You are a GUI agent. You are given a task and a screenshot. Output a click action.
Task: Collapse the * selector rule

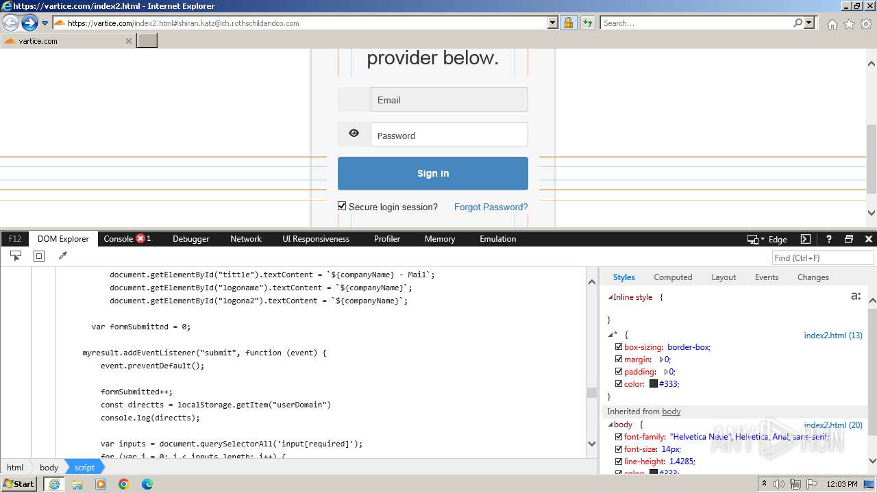point(610,335)
